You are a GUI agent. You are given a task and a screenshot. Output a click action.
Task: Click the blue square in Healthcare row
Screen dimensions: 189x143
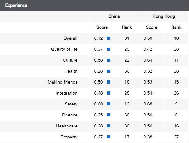[x=109, y=126]
